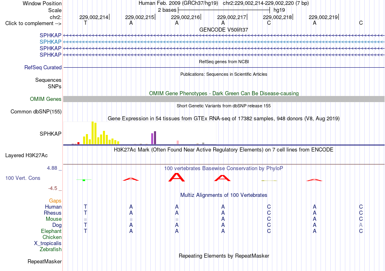Click the RefSeq genes from NCBI title
385x271 pixels.
tap(224, 62)
